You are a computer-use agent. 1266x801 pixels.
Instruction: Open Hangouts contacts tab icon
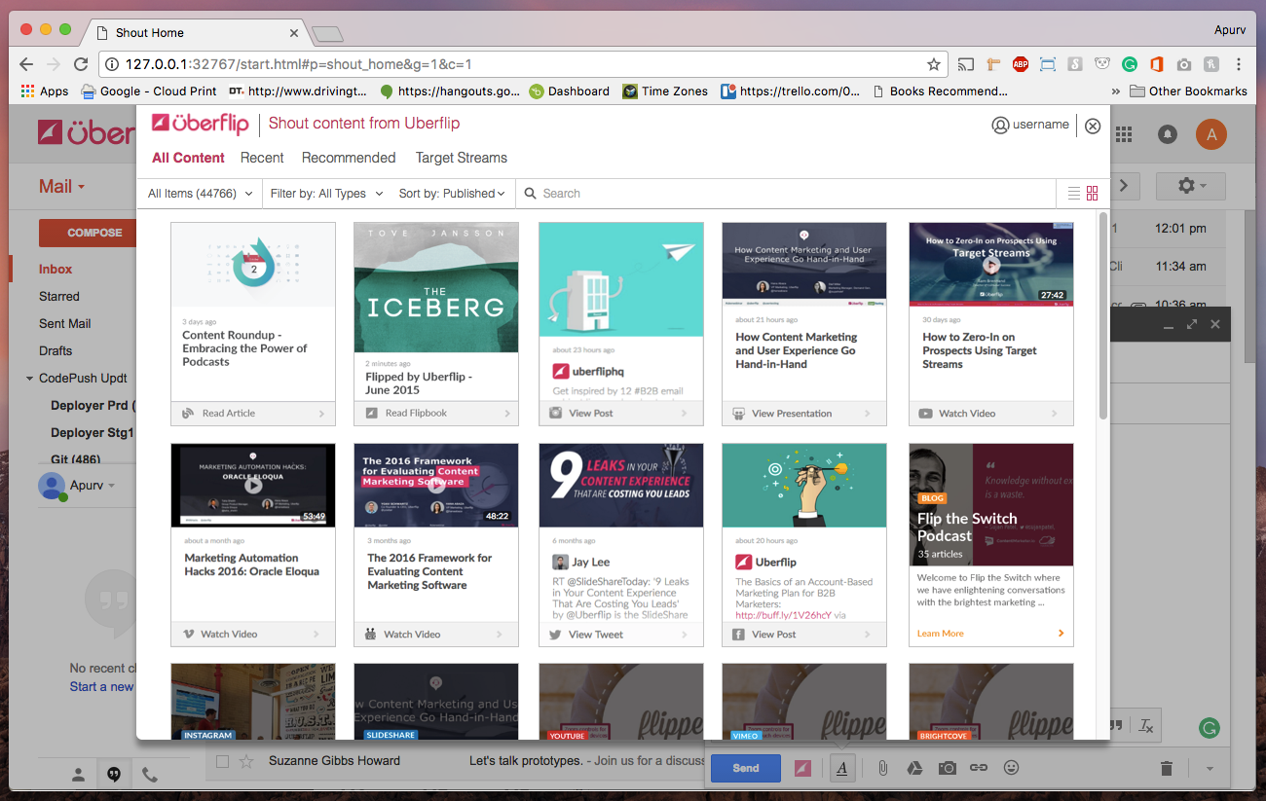click(x=79, y=775)
